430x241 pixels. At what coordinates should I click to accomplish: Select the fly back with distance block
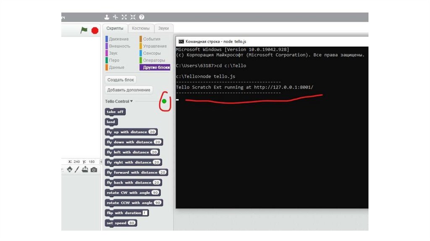133,183
